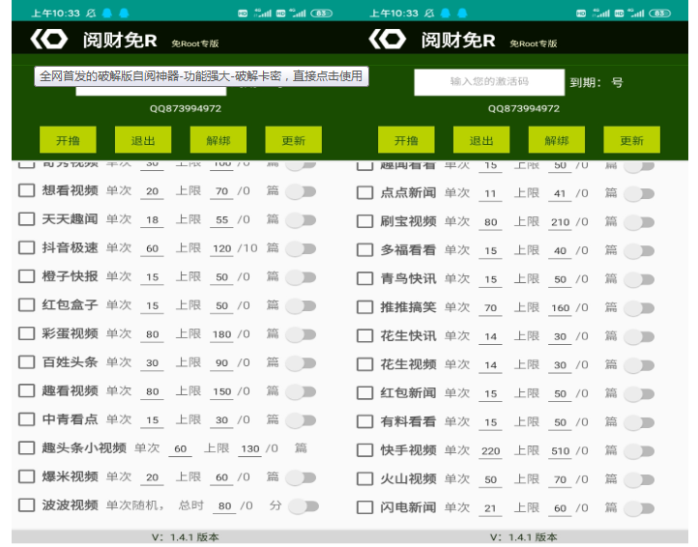Screen dimensions: 698x547
Task: Start with 开撸 button in right screen
Action: point(406,140)
